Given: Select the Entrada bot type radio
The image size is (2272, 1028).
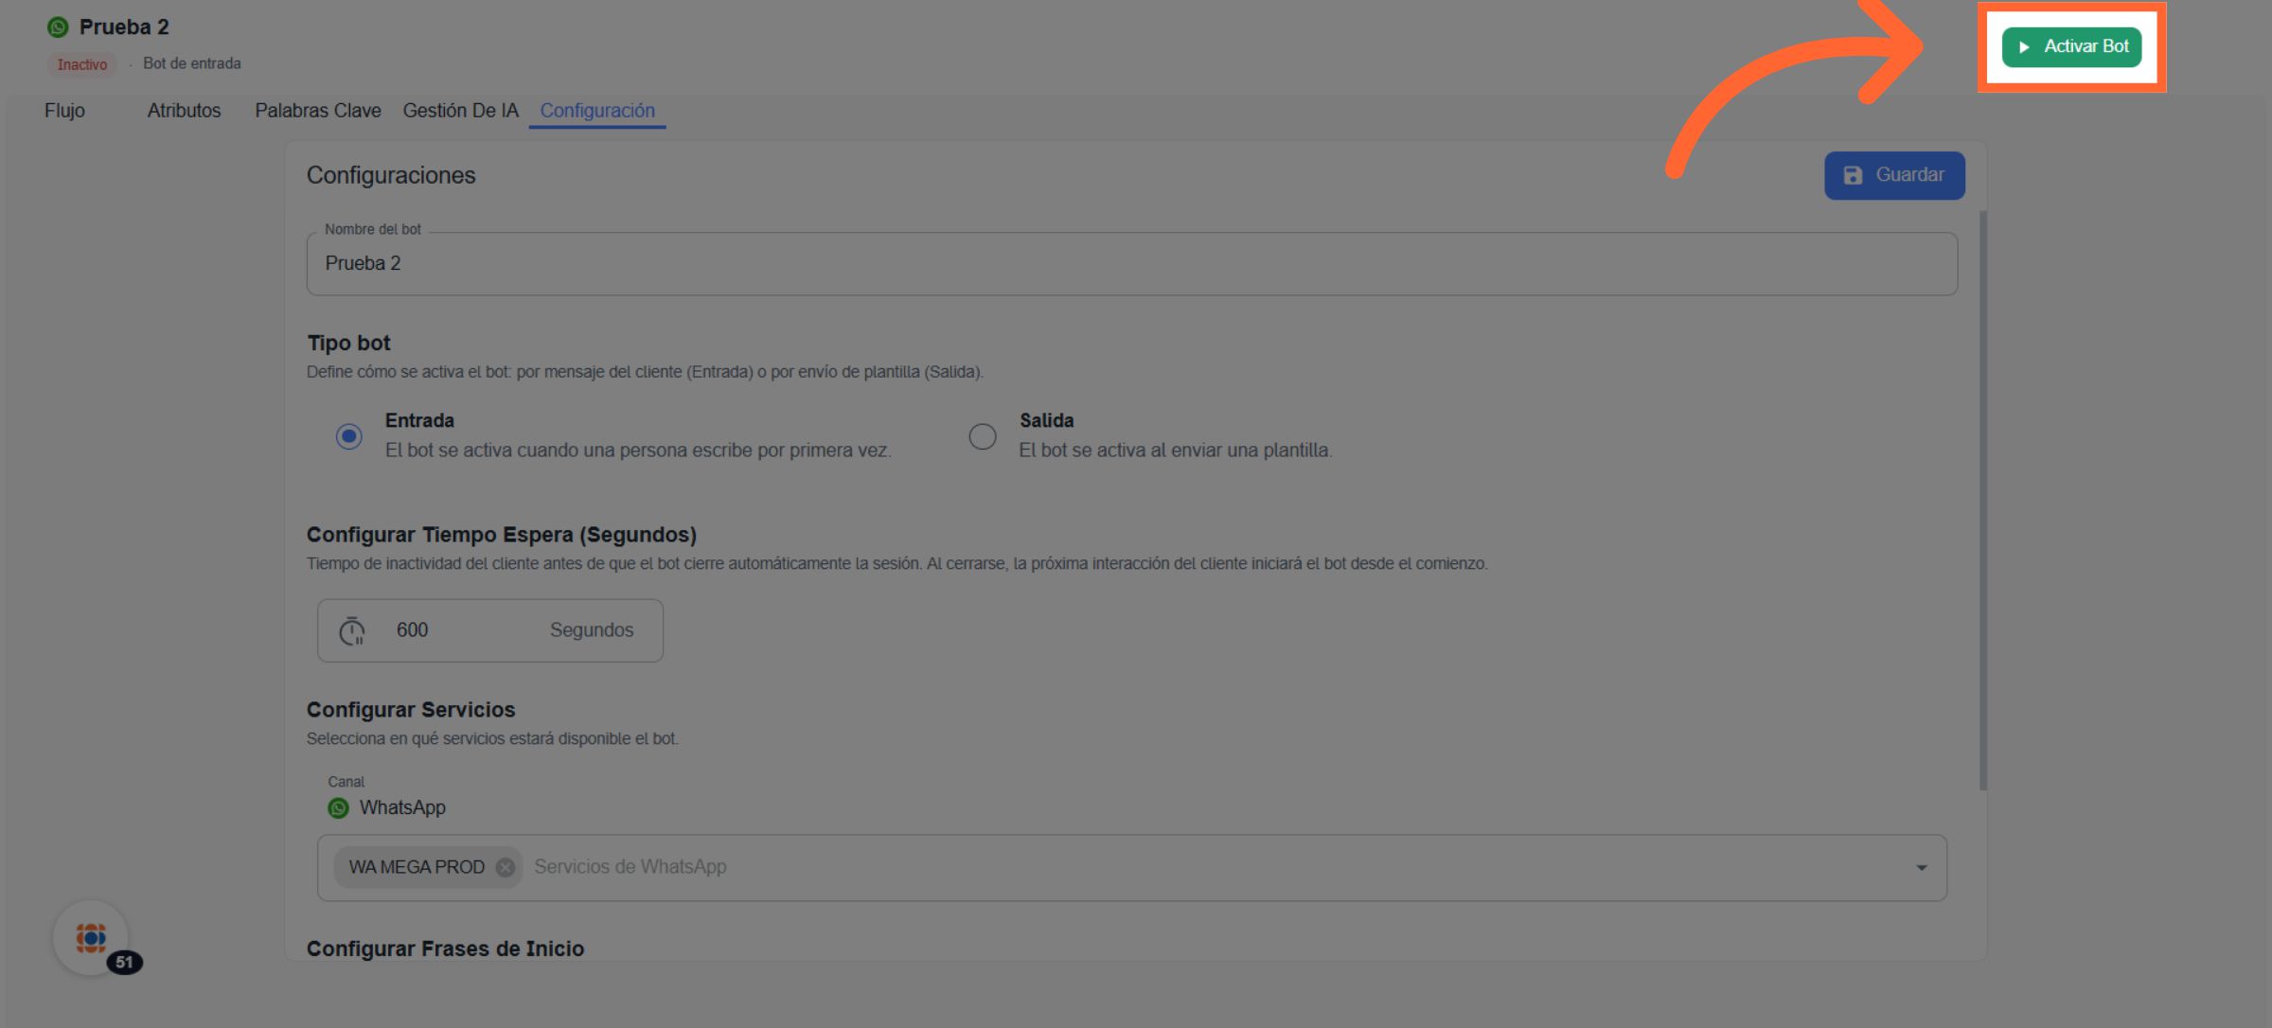Looking at the screenshot, I should (349, 436).
